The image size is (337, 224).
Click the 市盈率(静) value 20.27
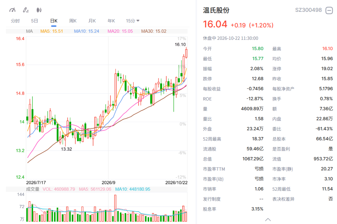click(327, 169)
